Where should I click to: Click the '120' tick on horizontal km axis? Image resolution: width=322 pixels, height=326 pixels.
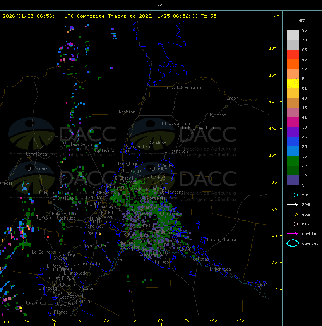(240, 321)
